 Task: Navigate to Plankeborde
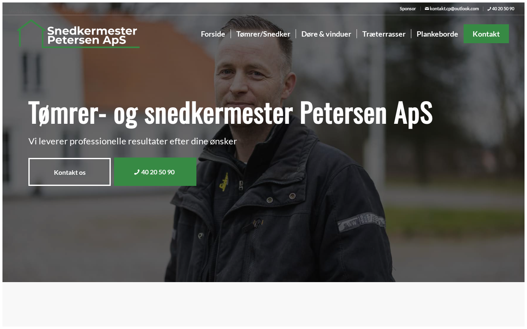click(437, 34)
